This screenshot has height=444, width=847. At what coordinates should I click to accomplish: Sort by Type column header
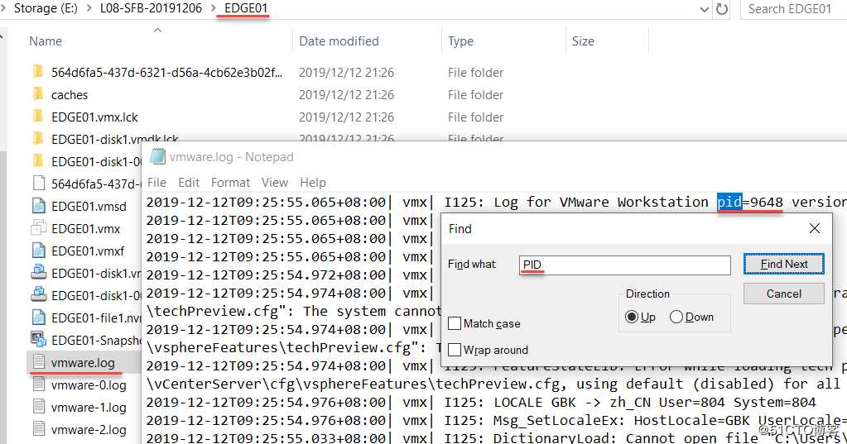click(460, 41)
